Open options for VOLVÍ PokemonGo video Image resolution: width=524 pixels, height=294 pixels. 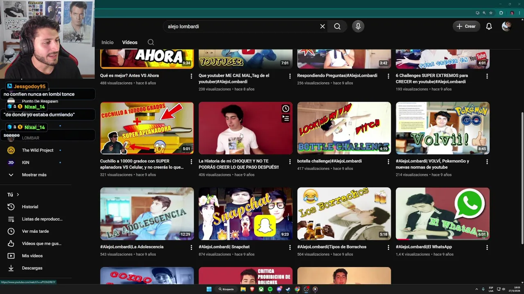(487, 162)
